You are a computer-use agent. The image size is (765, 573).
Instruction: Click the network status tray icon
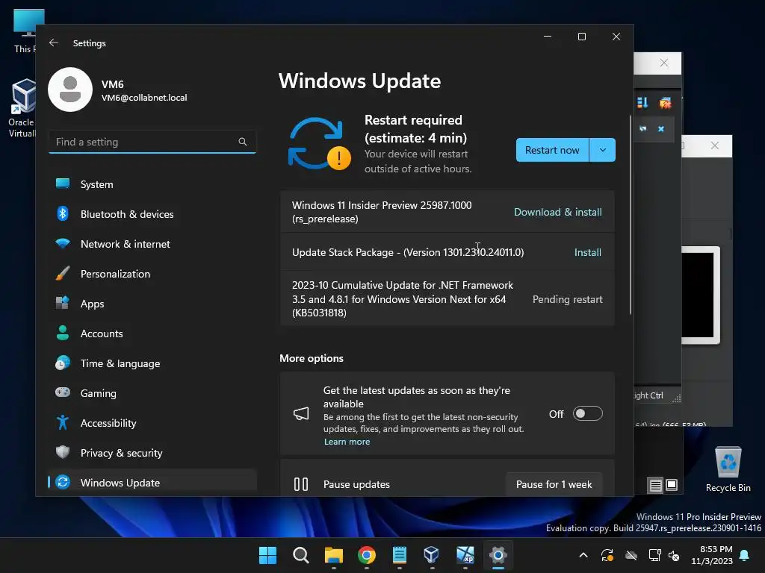click(654, 555)
